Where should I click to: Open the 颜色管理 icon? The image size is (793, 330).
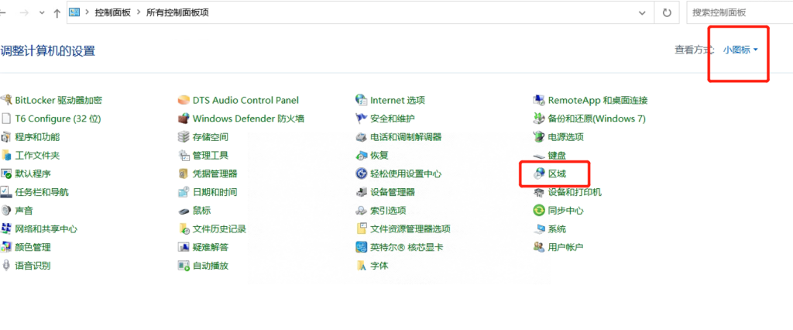(x=6, y=247)
